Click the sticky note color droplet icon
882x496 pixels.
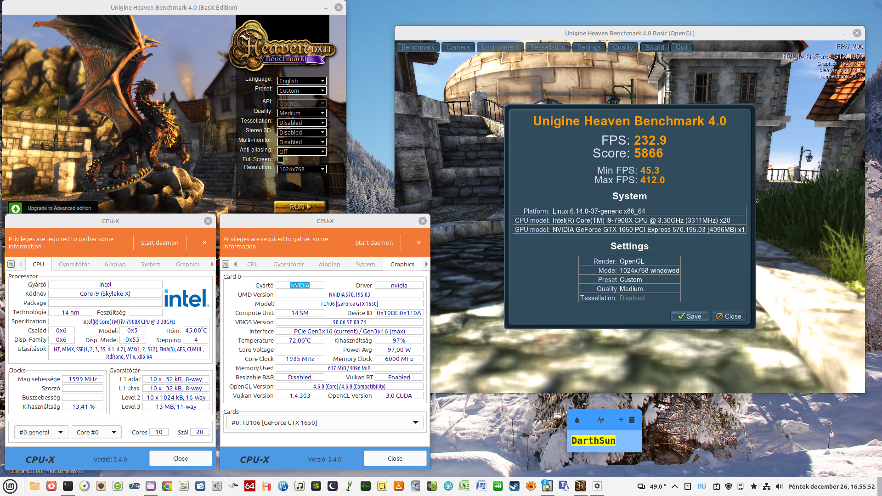[577, 420]
